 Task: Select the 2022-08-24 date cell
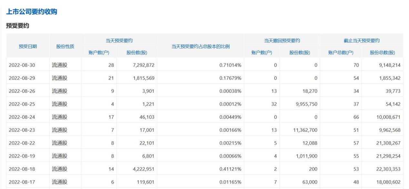[22, 117]
